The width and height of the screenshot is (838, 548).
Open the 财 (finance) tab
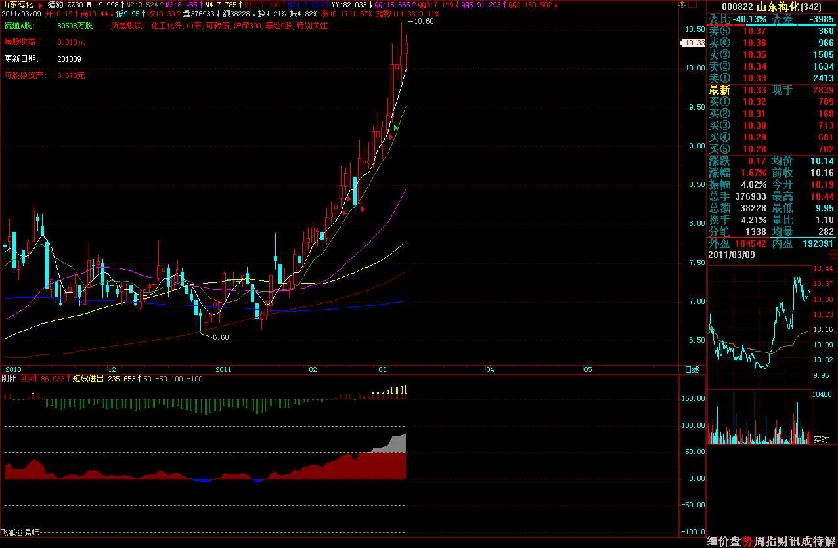pos(783,541)
